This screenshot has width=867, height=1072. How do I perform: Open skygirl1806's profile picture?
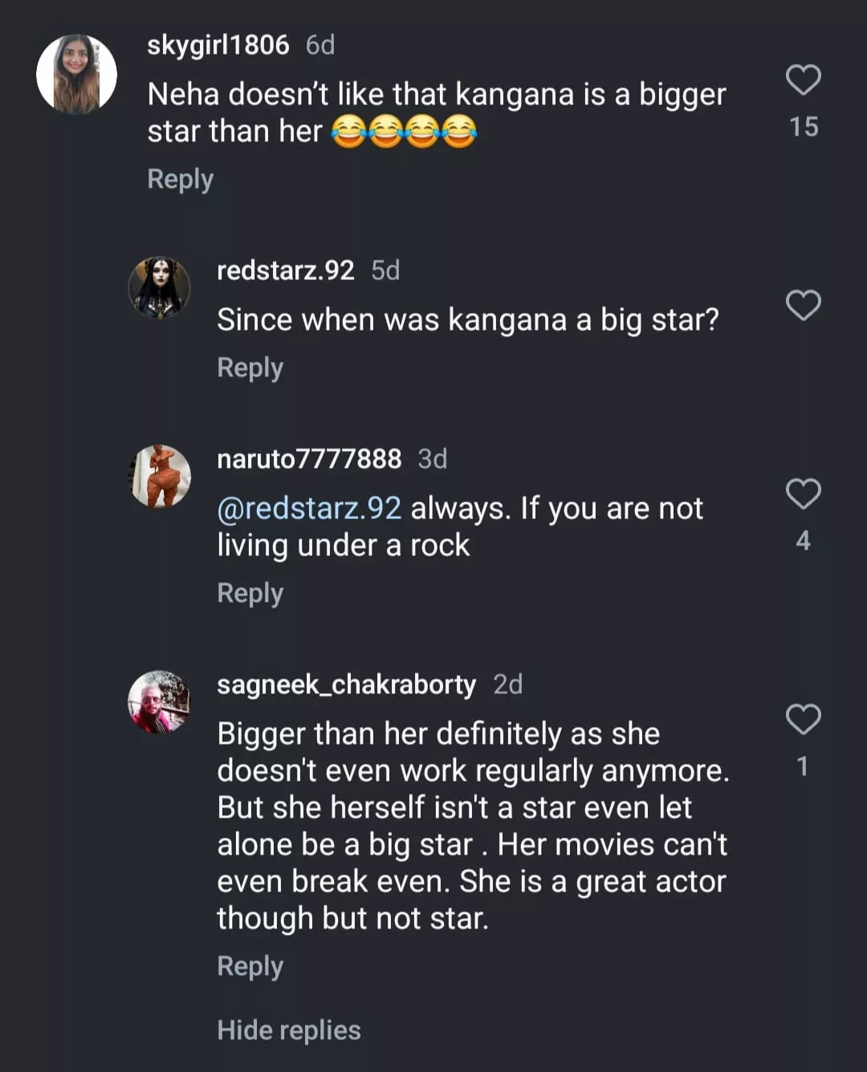click(77, 74)
